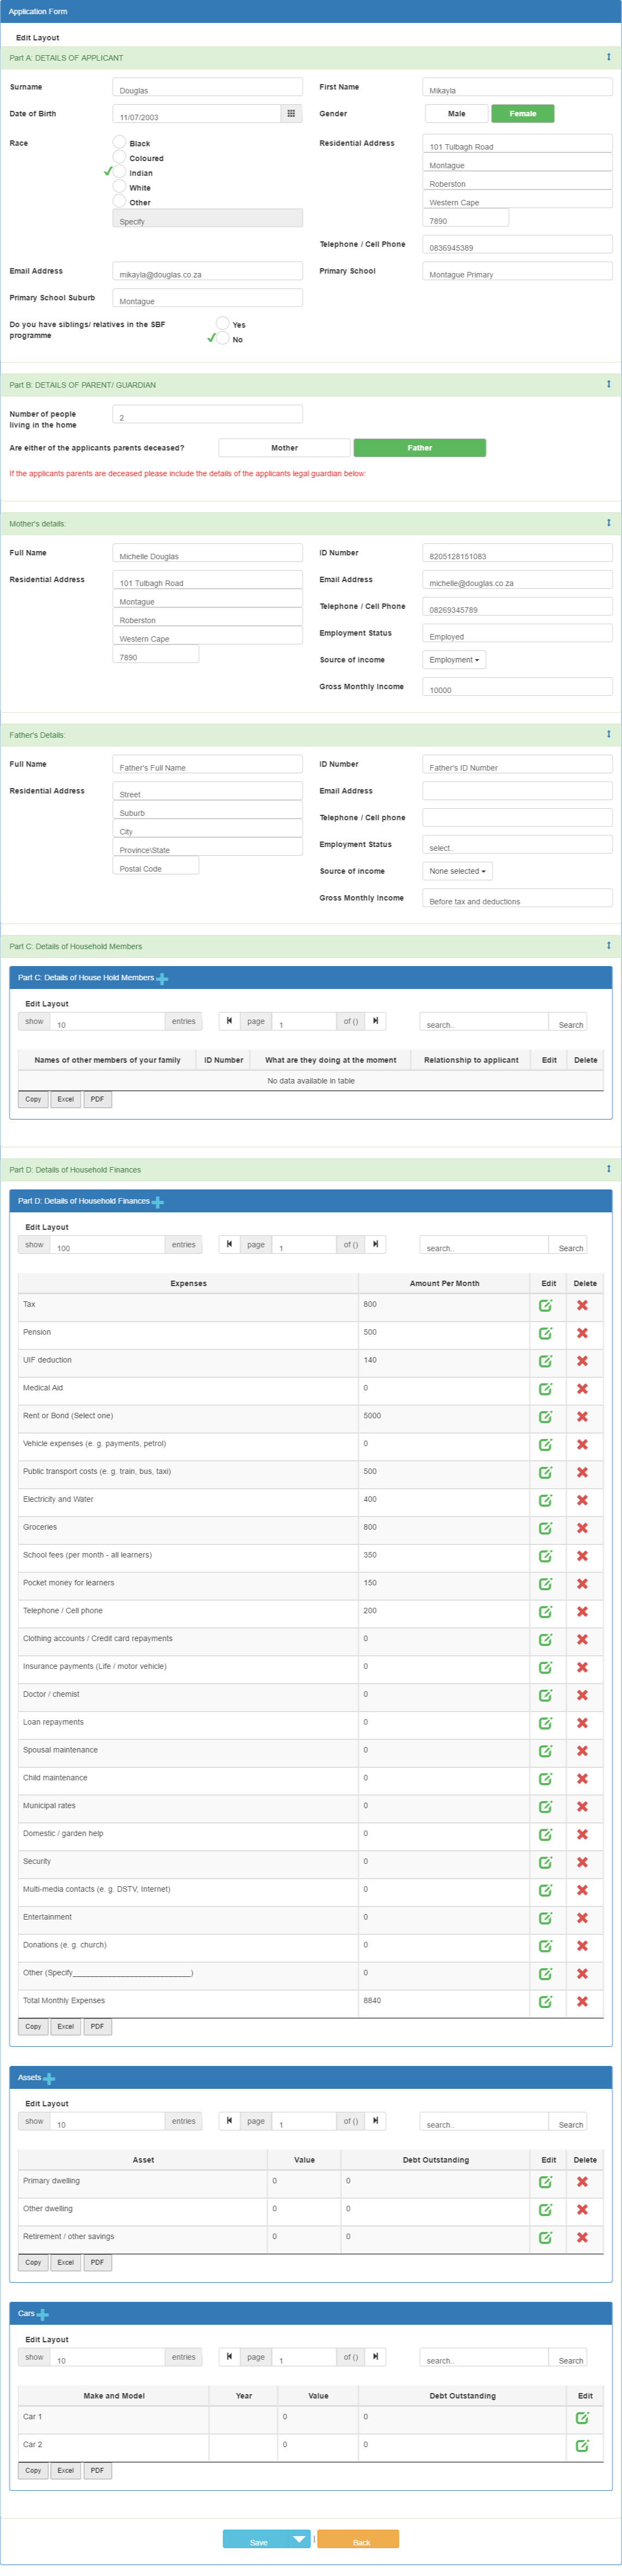The height and width of the screenshot is (2576, 622).
Task: Set Gender to Female
Action: pyautogui.click(x=523, y=114)
